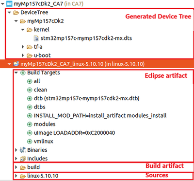194x181 pixels.
Task: Expand the tf-a folder
Action: 23,47
